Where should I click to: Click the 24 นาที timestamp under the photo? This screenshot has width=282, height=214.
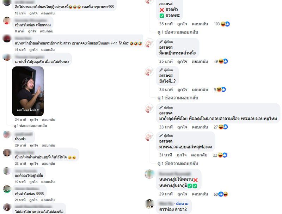pyautogui.click(x=20, y=120)
